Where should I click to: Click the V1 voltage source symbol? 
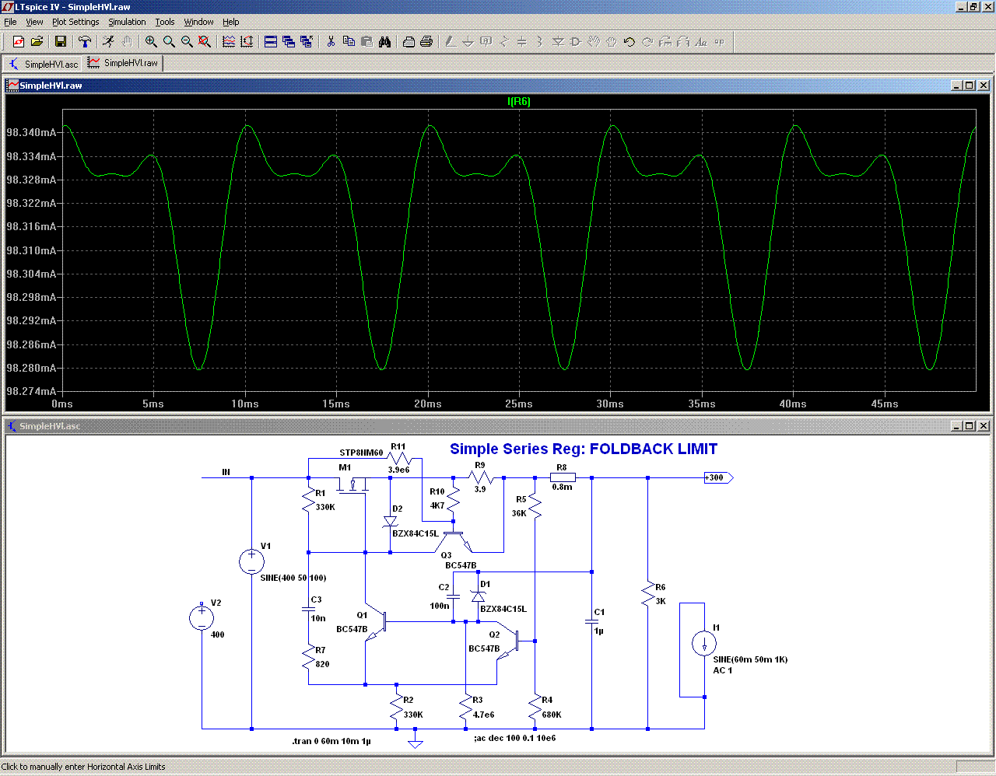click(x=251, y=561)
